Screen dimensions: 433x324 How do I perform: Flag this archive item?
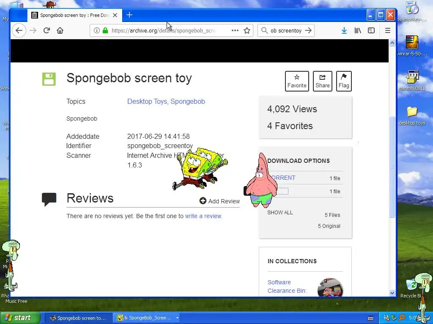(x=344, y=81)
